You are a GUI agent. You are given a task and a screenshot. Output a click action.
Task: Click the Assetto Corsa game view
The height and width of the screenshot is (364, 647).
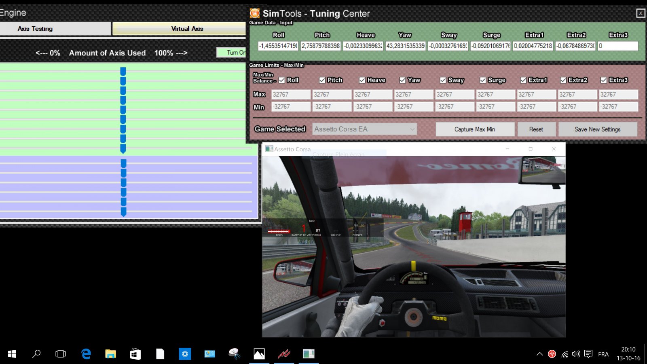coord(414,246)
